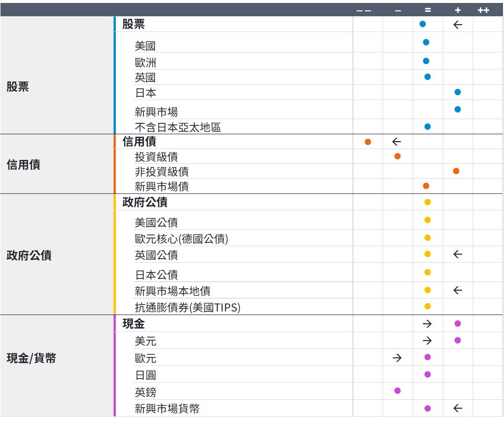Select the left arrow beside 英國公債
Viewport: 504px width, 422px height.
tap(457, 254)
